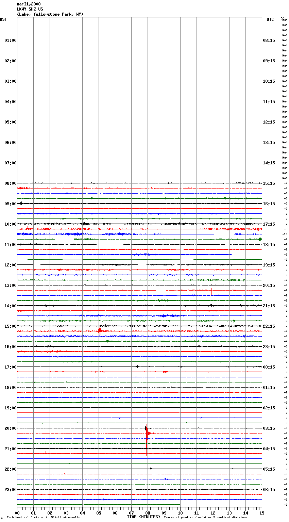Click the station code 'LKWY SHZ US'

(30, 9)
